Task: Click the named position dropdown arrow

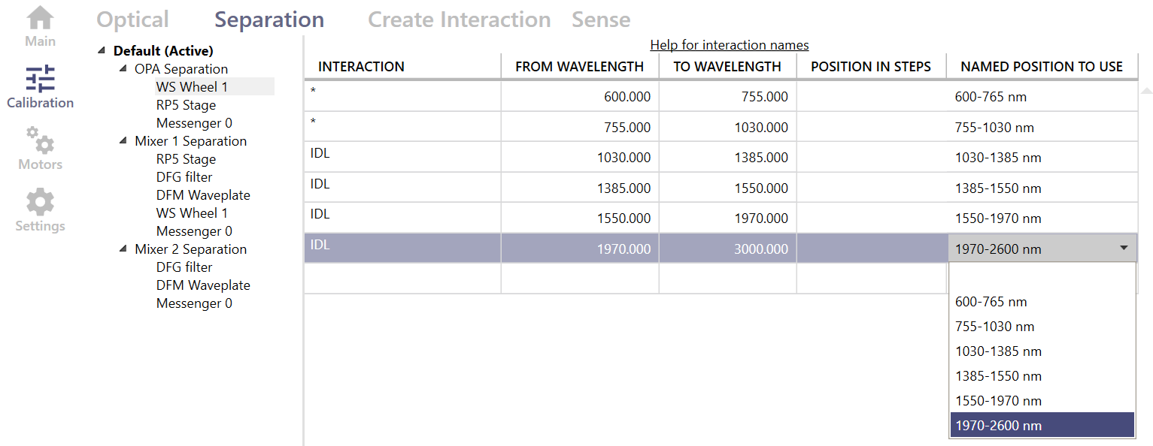Action: (x=1124, y=249)
